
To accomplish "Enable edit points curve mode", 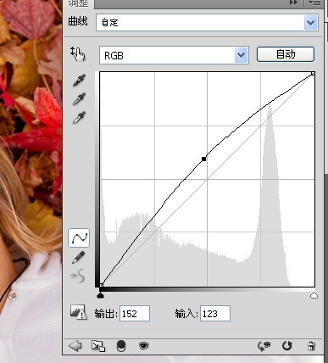I will point(79,237).
